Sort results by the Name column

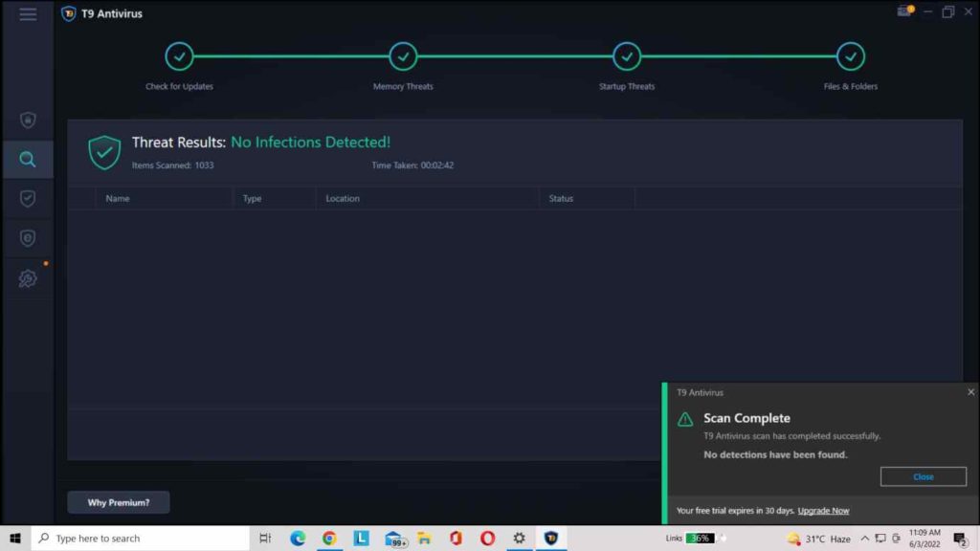[x=118, y=199]
